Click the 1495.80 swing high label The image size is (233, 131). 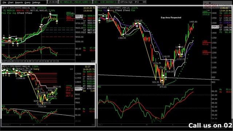click(x=193, y=22)
